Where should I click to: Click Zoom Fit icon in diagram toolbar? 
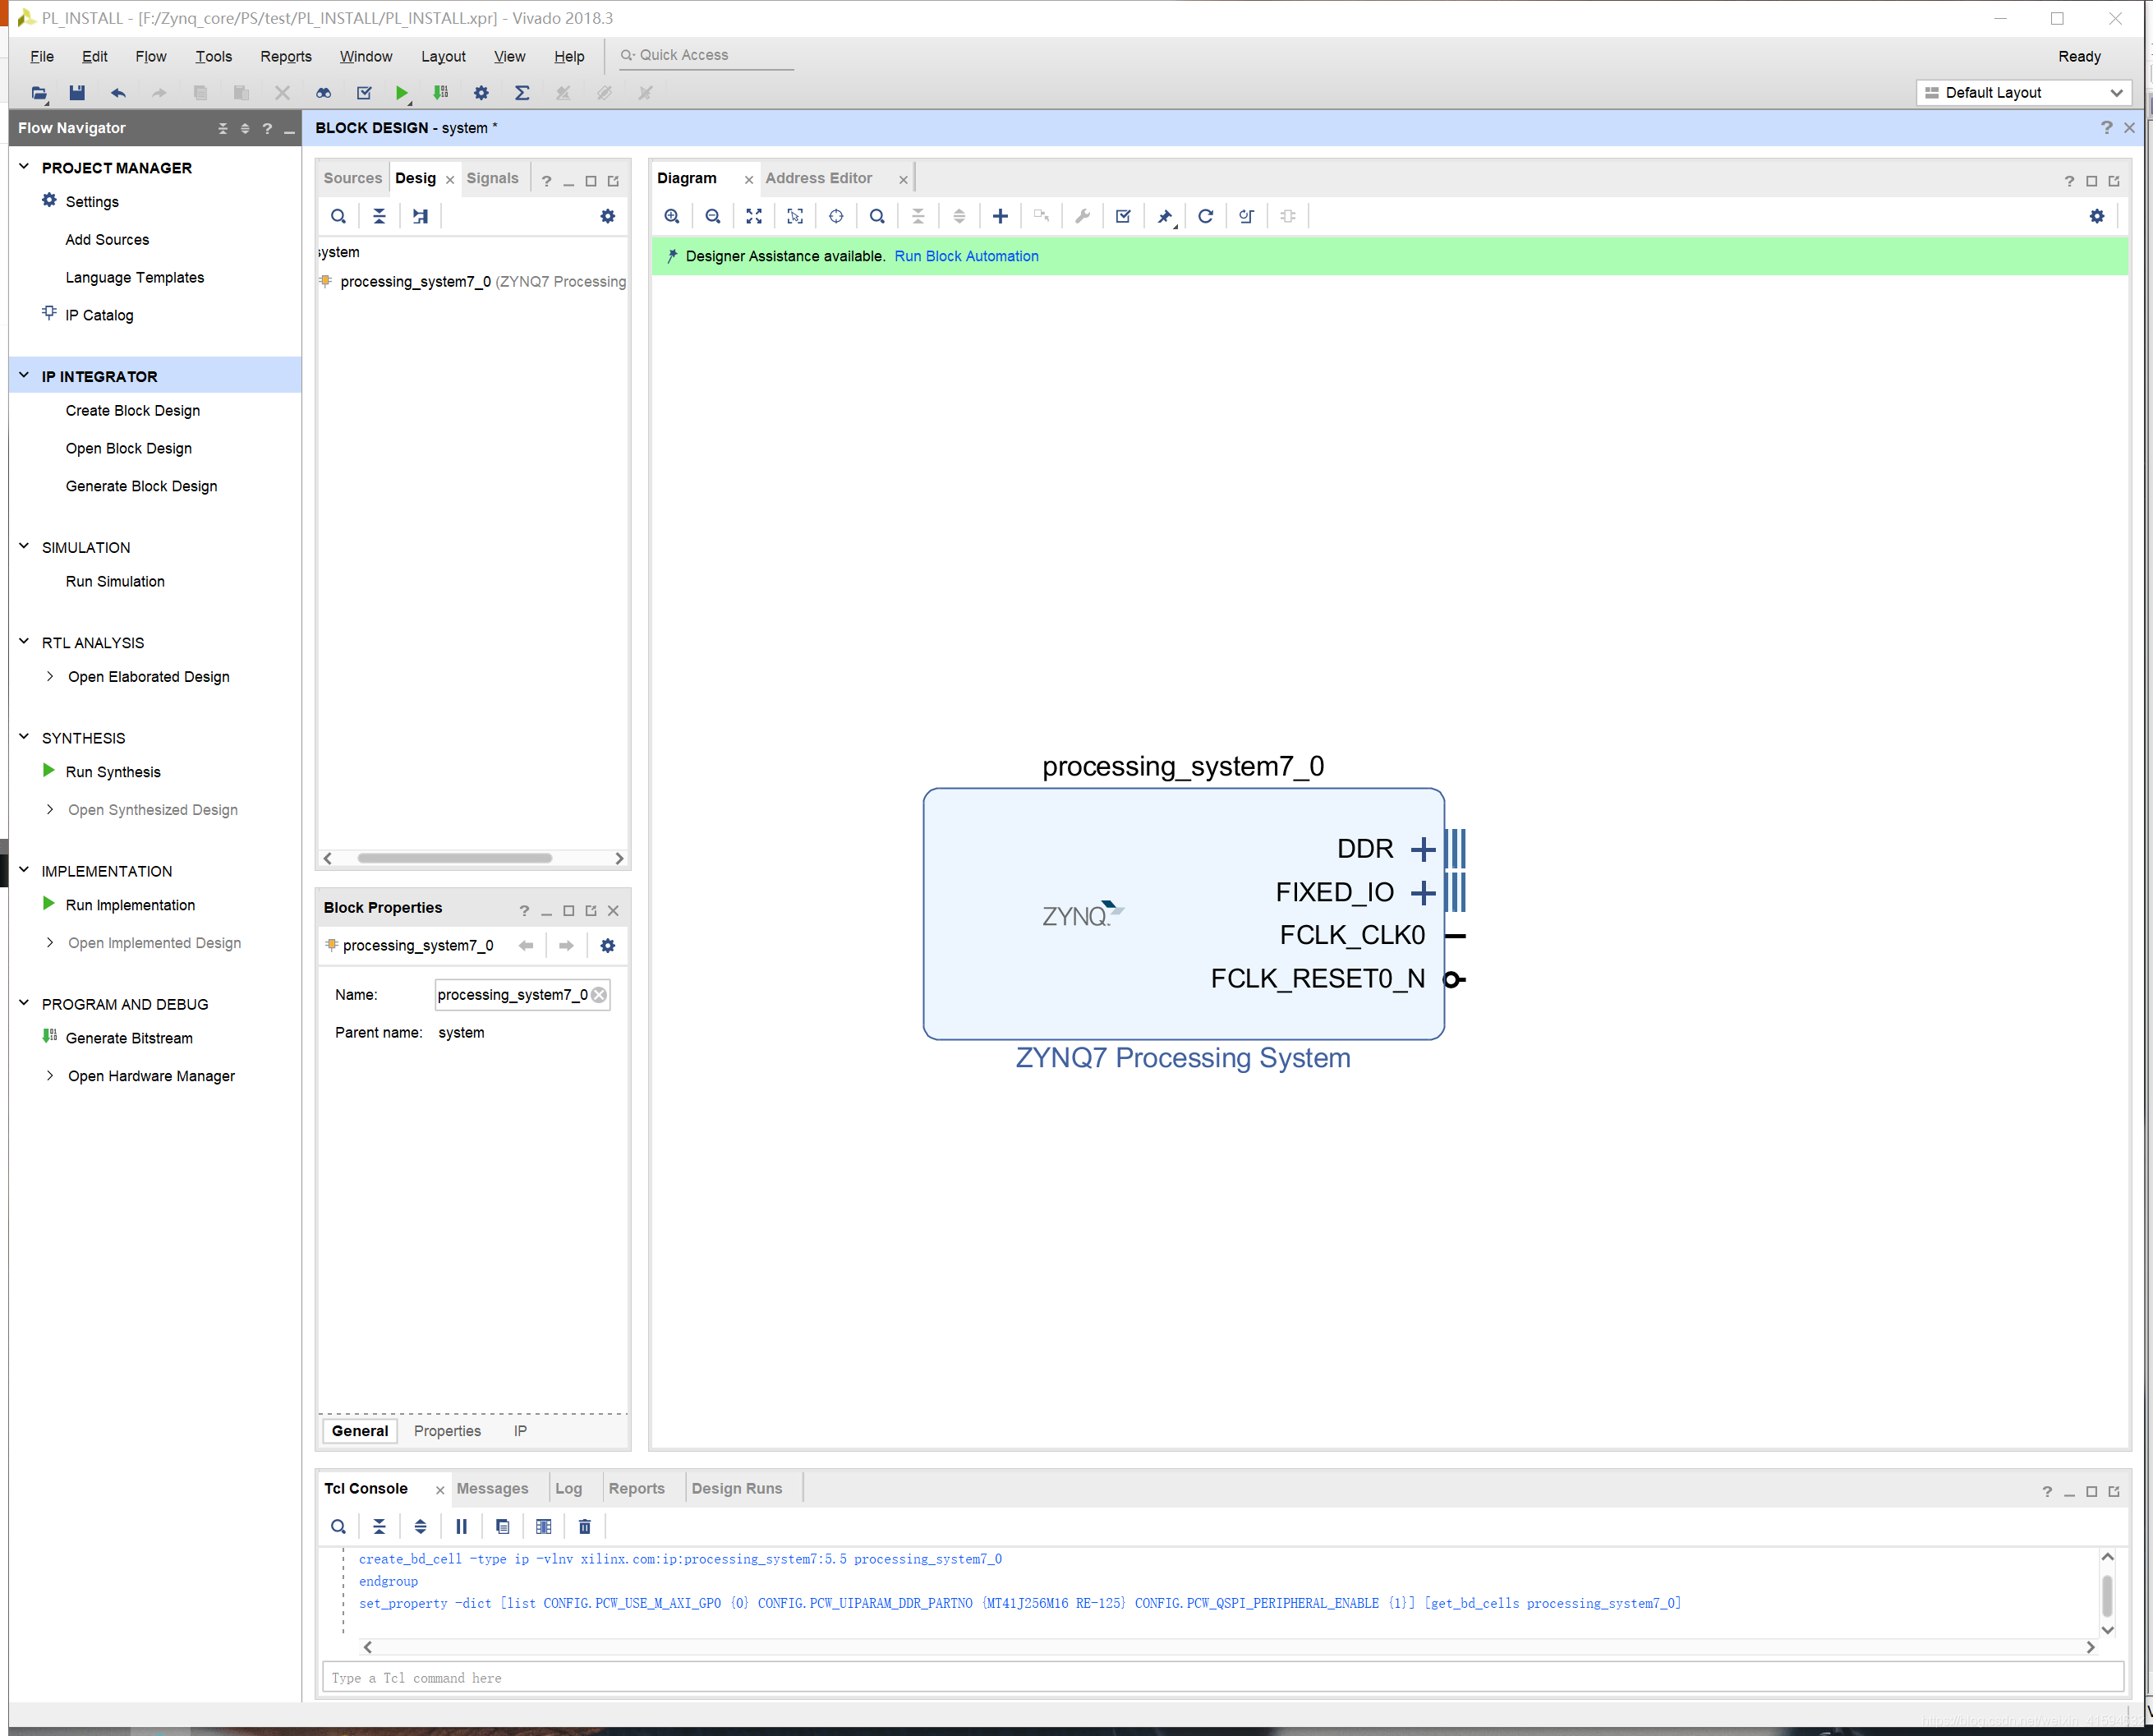754,216
